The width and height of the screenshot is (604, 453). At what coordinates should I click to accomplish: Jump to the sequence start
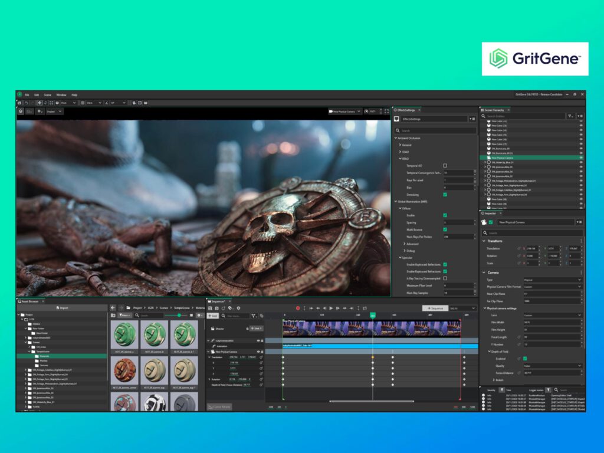point(311,308)
